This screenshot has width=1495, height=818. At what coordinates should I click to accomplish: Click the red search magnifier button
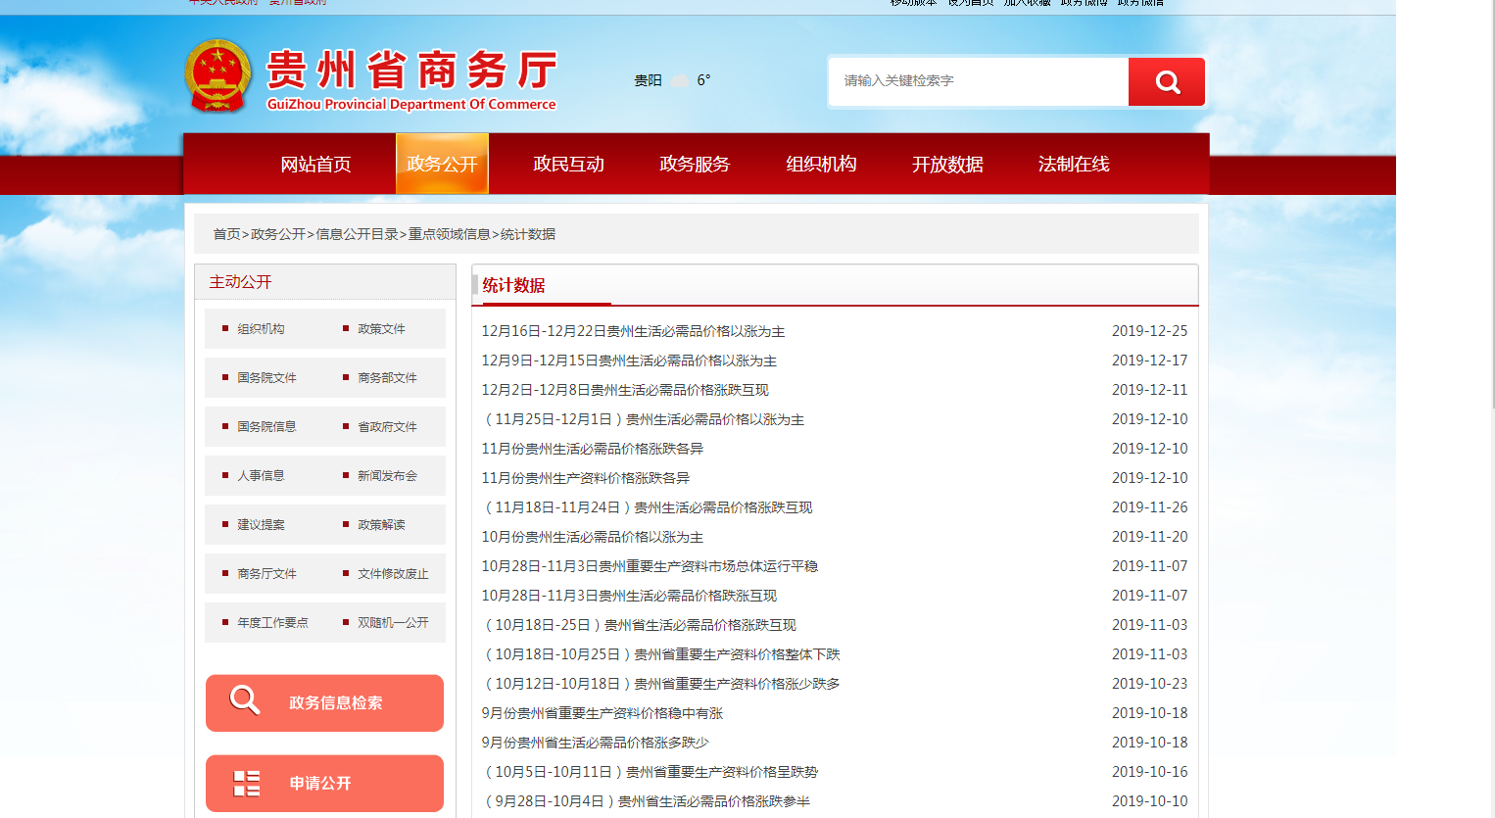1166,81
